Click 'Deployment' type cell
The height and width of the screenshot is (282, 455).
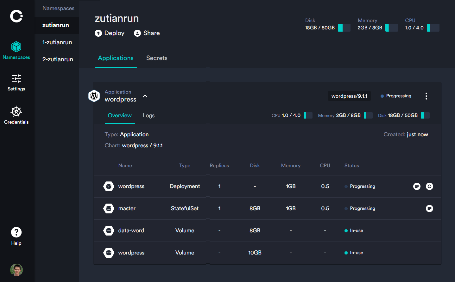185,187
